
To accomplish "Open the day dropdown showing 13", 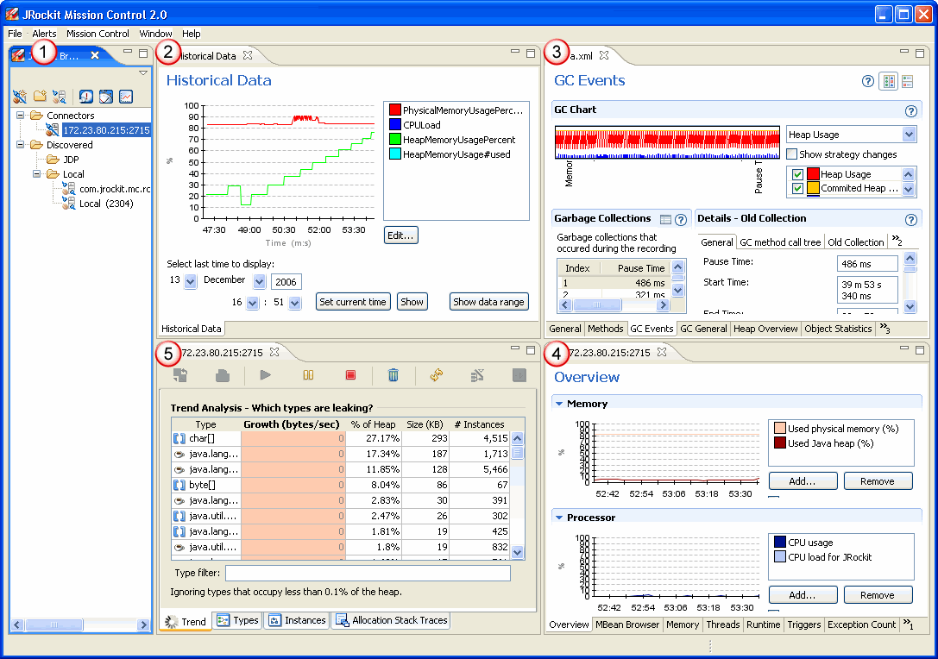I will click(190, 281).
